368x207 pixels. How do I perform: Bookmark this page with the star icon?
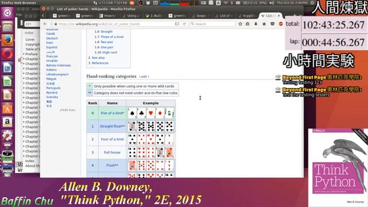240,24
